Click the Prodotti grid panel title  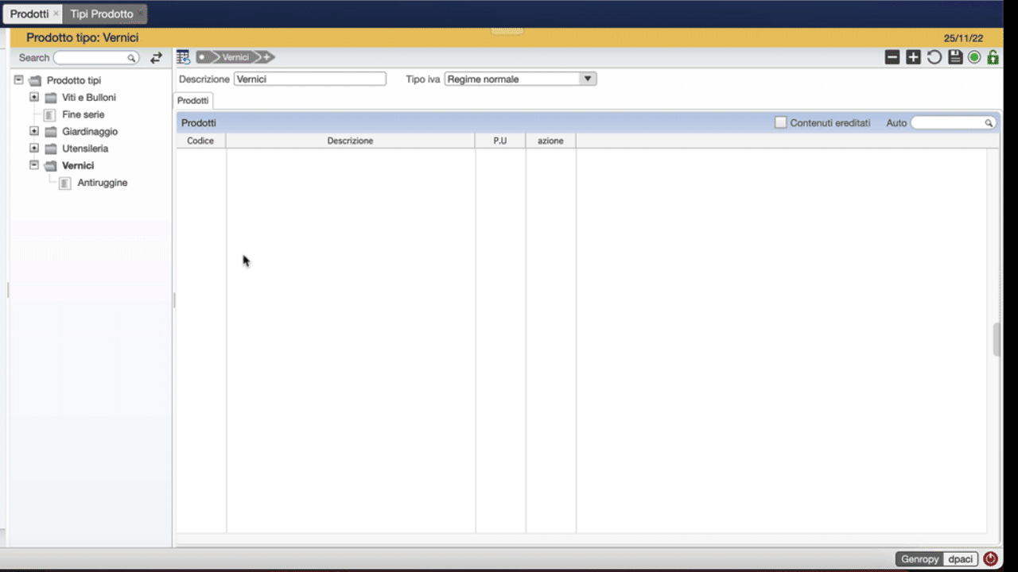198,123
